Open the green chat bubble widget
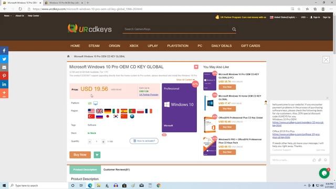The image size is (336, 189). point(324,173)
